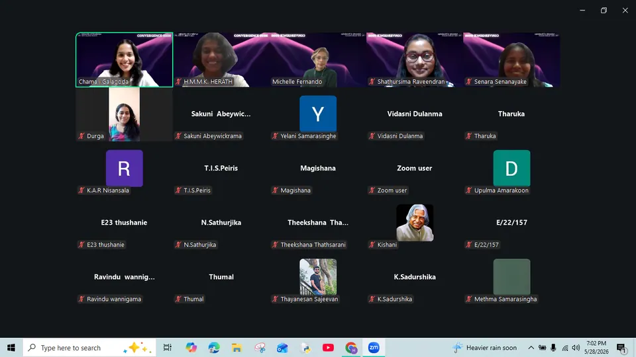Select Durga's video tile
The image size is (636, 357).
coord(124,114)
